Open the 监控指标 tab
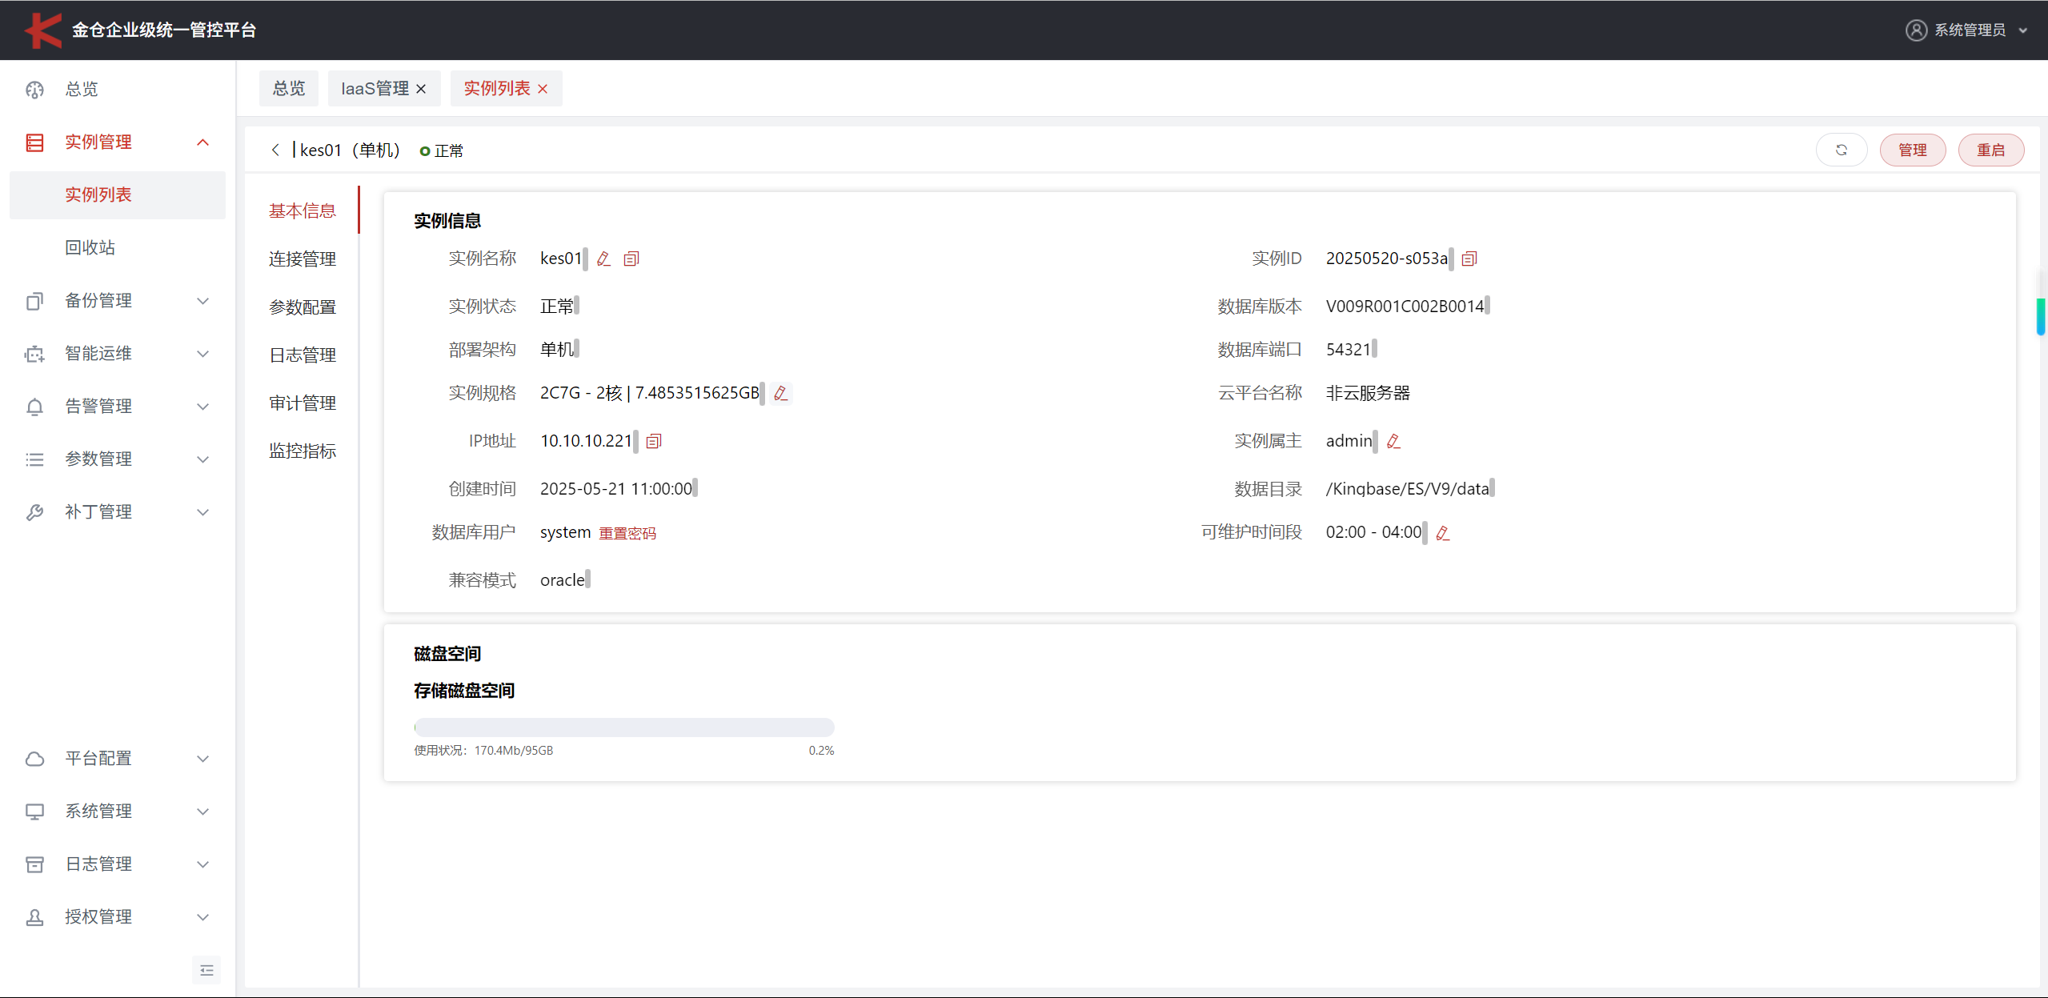2048x998 pixels. click(303, 451)
